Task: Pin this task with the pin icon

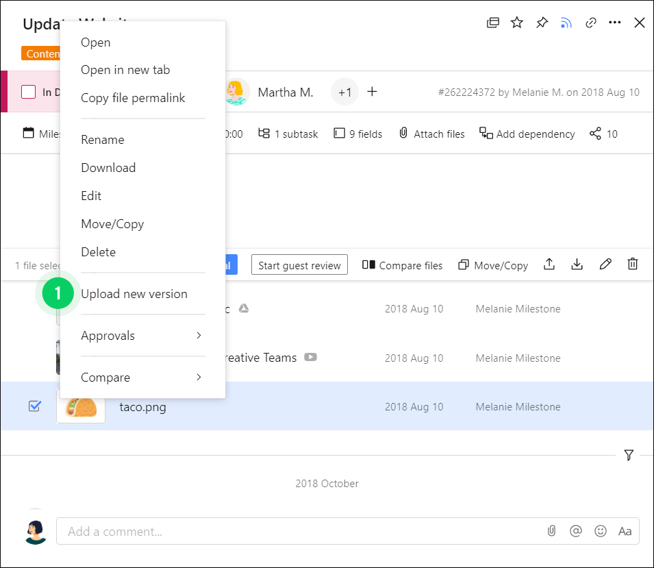Action: pyautogui.click(x=542, y=23)
